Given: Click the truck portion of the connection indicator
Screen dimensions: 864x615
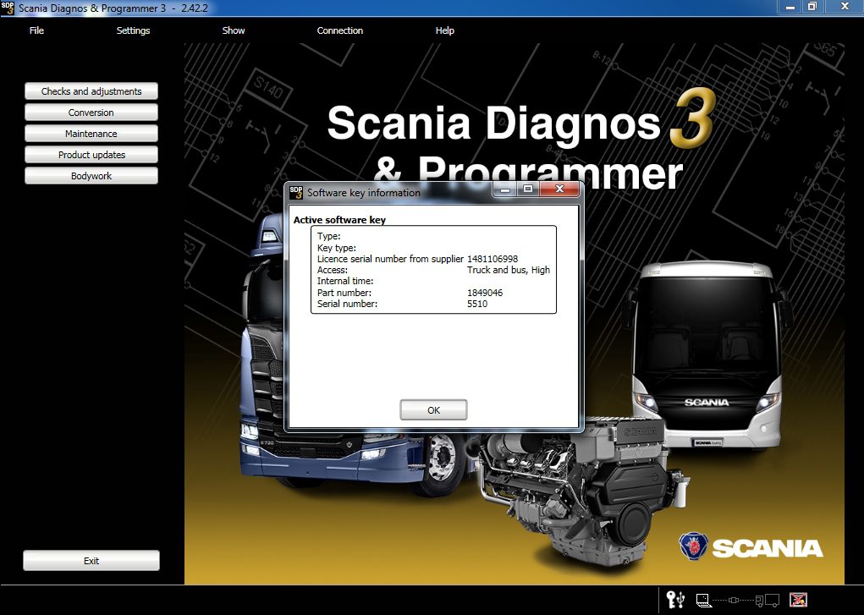Looking at the screenshot, I should 768,599.
